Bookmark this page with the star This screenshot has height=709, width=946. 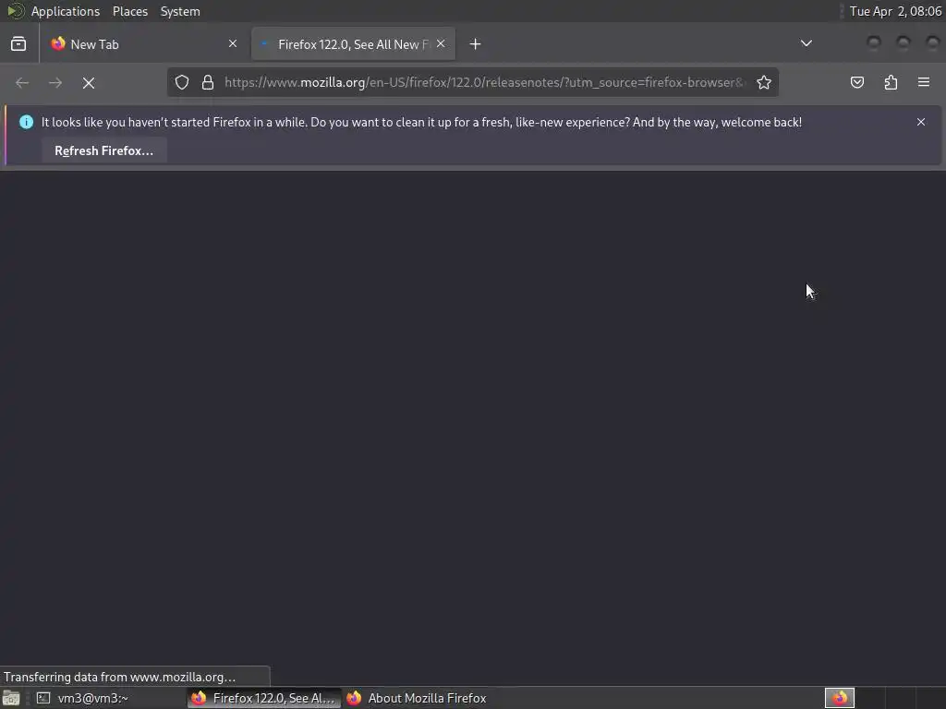tap(764, 82)
